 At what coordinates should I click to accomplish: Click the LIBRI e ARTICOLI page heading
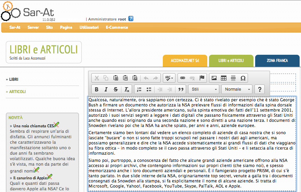coord(43,49)
